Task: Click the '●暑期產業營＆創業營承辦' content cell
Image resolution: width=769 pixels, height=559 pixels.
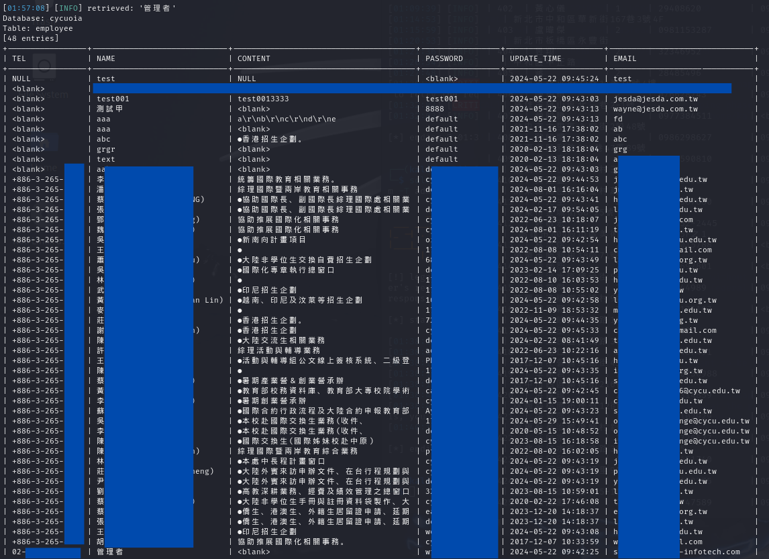Action: (291, 380)
